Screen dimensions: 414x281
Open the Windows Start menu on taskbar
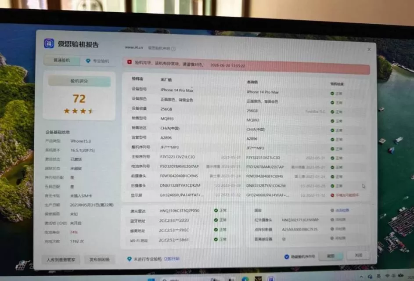pyautogui.click(x=151, y=279)
